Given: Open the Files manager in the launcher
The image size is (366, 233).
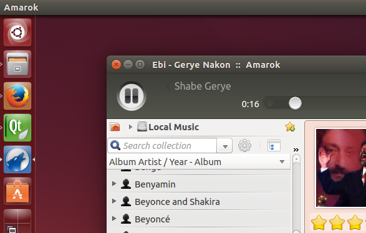Looking at the screenshot, I should pyautogui.click(x=17, y=64).
